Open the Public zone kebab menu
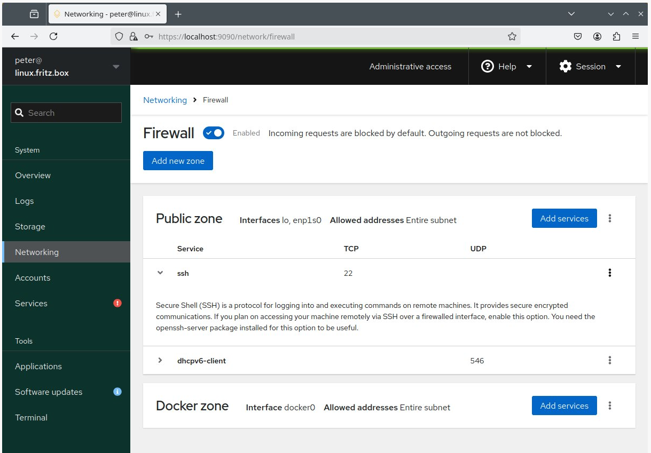 (x=609, y=218)
